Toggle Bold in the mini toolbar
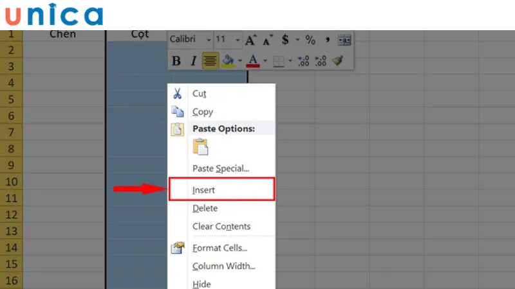Viewport: 515px width, 289px height. 176,61
